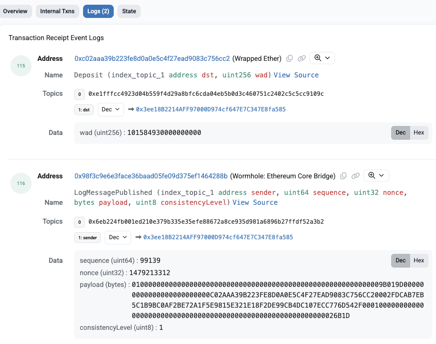Select Hex format for wad data
Image resolution: width=436 pixels, height=344 pixels.
click(x=419, y=133)
